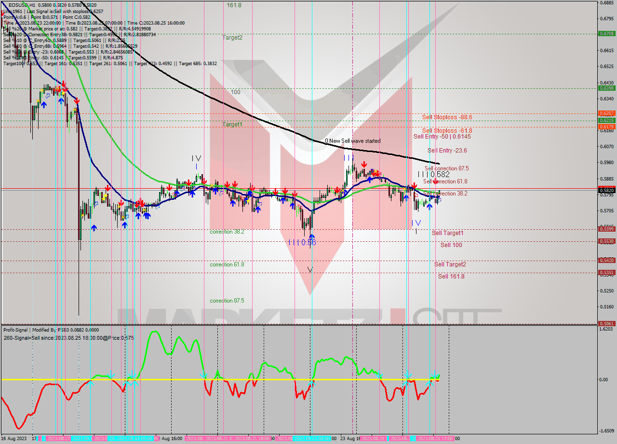Click the '0 New Sell wave started' annotation
Screen dimensions: 617x444
point(352,141)
